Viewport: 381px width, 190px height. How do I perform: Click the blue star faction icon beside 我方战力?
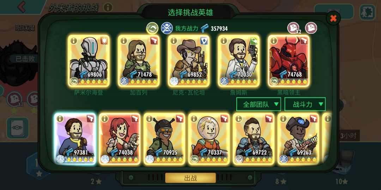tap(167, 28)
